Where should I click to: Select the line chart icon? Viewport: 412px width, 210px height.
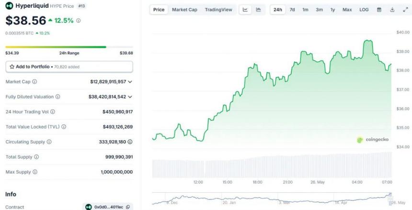[x=245, y=10]
